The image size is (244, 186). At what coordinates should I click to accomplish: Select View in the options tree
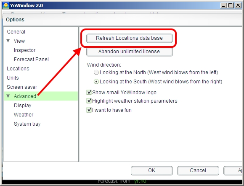[x=19, y=41]
